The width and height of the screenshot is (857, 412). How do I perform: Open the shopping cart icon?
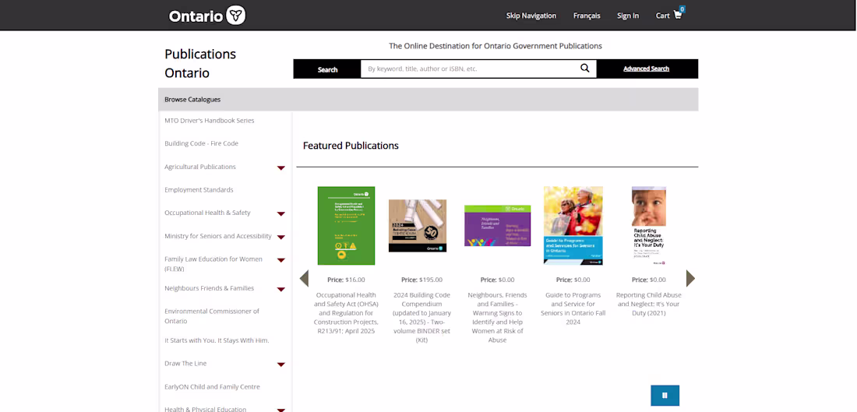[x=678, y=16]
